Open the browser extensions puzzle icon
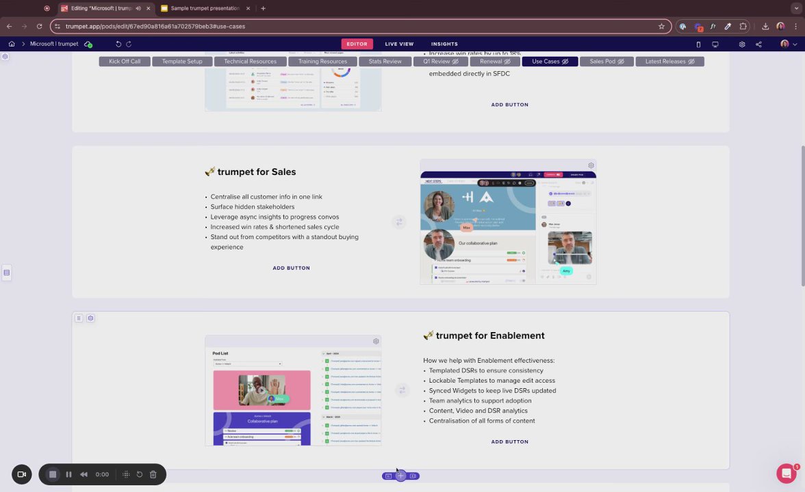This screenshot has width=805, height=492. 743,26
